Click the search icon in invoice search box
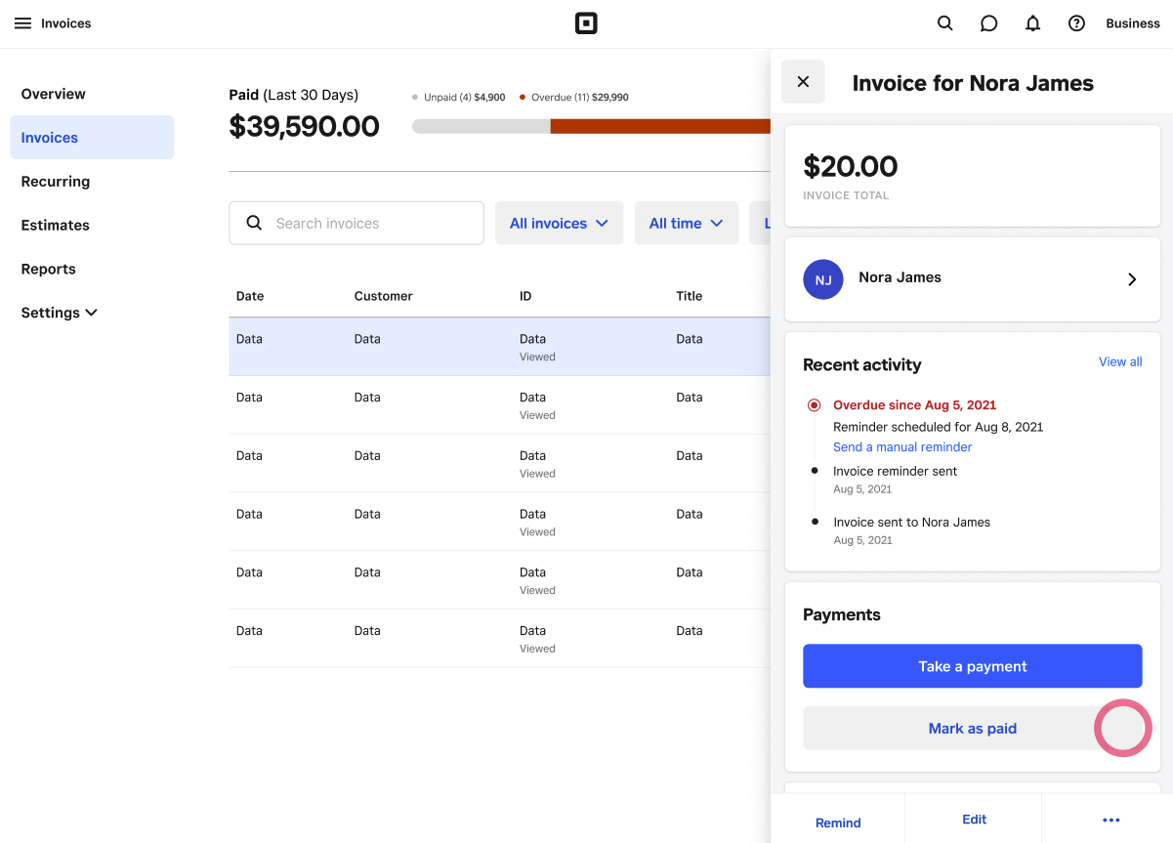 pos(254,223)
